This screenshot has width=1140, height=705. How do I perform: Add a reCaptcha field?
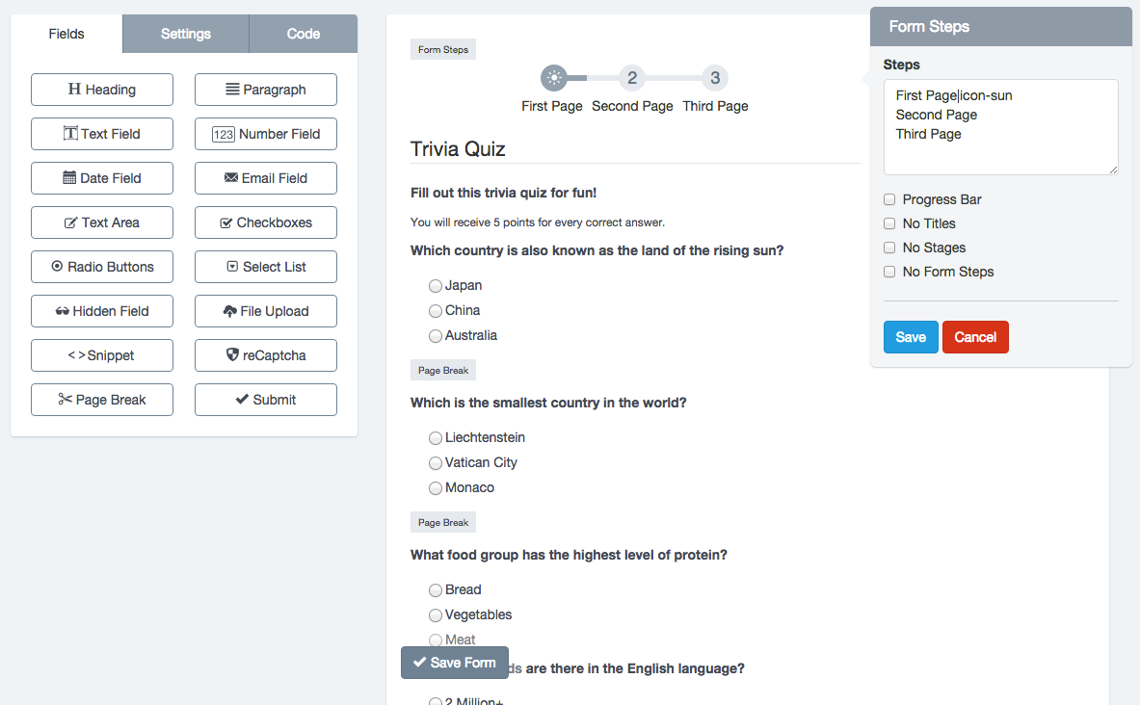tap(266, 355)
